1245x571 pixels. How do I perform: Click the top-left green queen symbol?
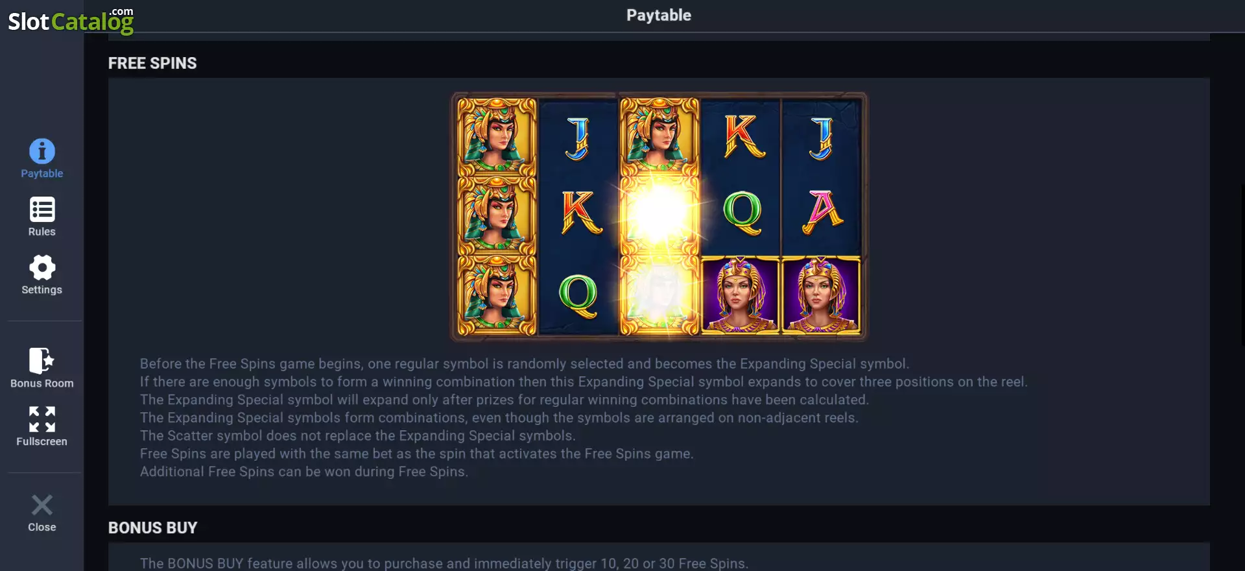coord(497,136)
